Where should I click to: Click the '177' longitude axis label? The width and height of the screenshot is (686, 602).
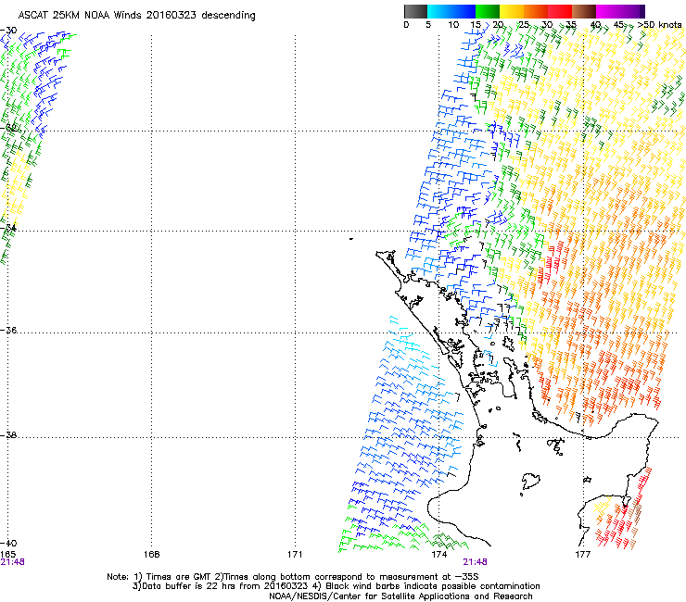(583, 555)
